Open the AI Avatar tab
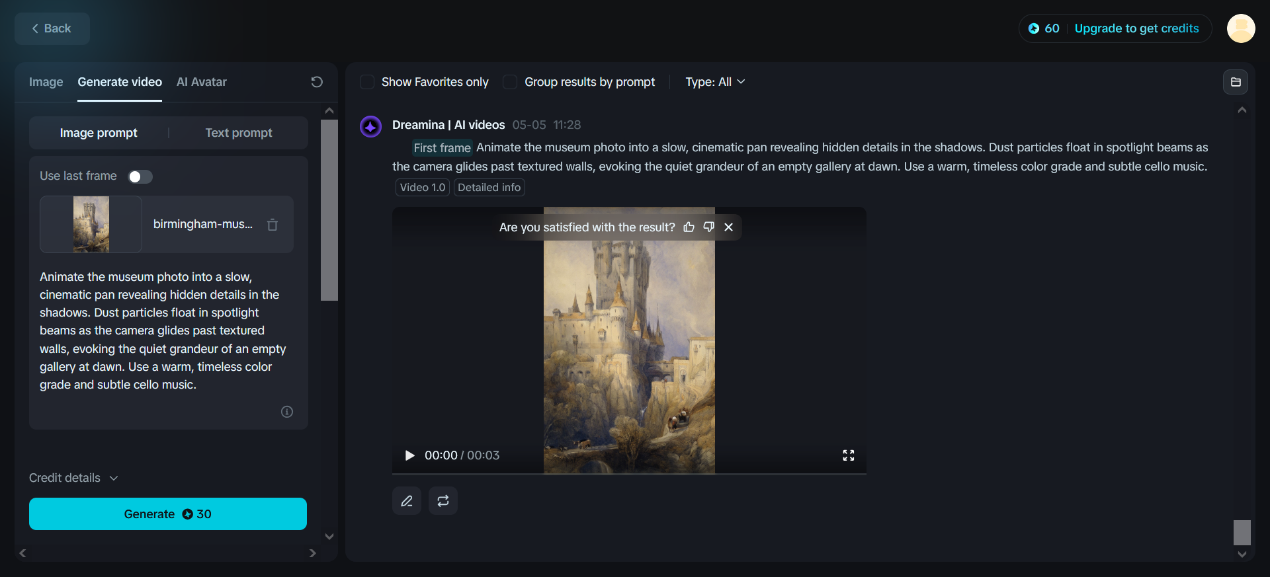Image resolution: width=1270 pixels, height=577 pixels. [202, 82]
